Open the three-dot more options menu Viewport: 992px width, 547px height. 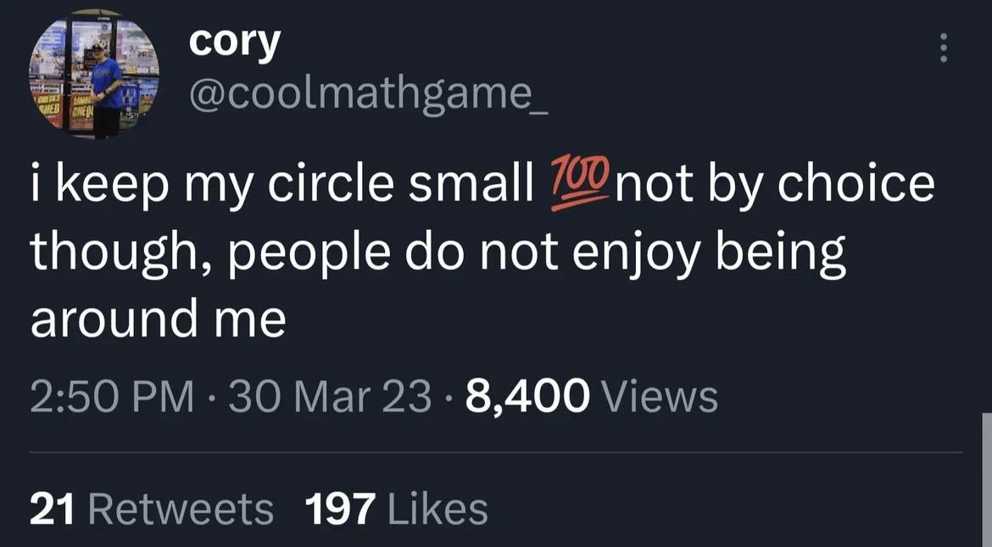tap(940, 47)
